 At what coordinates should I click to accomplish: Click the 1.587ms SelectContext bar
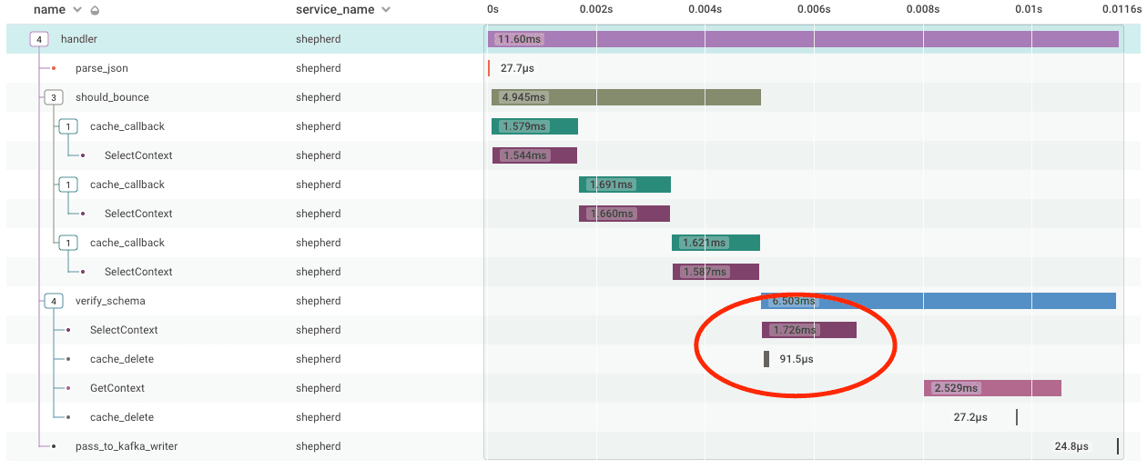pyautogui.click(x=716, y=272)
